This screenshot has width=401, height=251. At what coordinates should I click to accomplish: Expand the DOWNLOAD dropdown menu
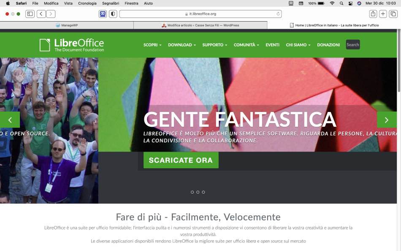182,45
